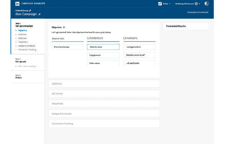Expand the Audience section
Screen dimensions: 225x144
[104, 84]
